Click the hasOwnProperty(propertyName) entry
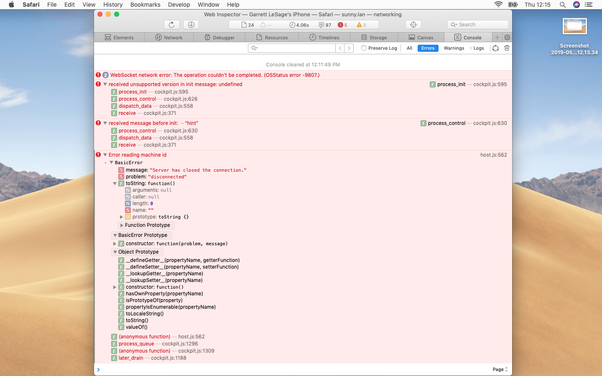The width and height of the screenshot is (602, 376). (164, 294)
